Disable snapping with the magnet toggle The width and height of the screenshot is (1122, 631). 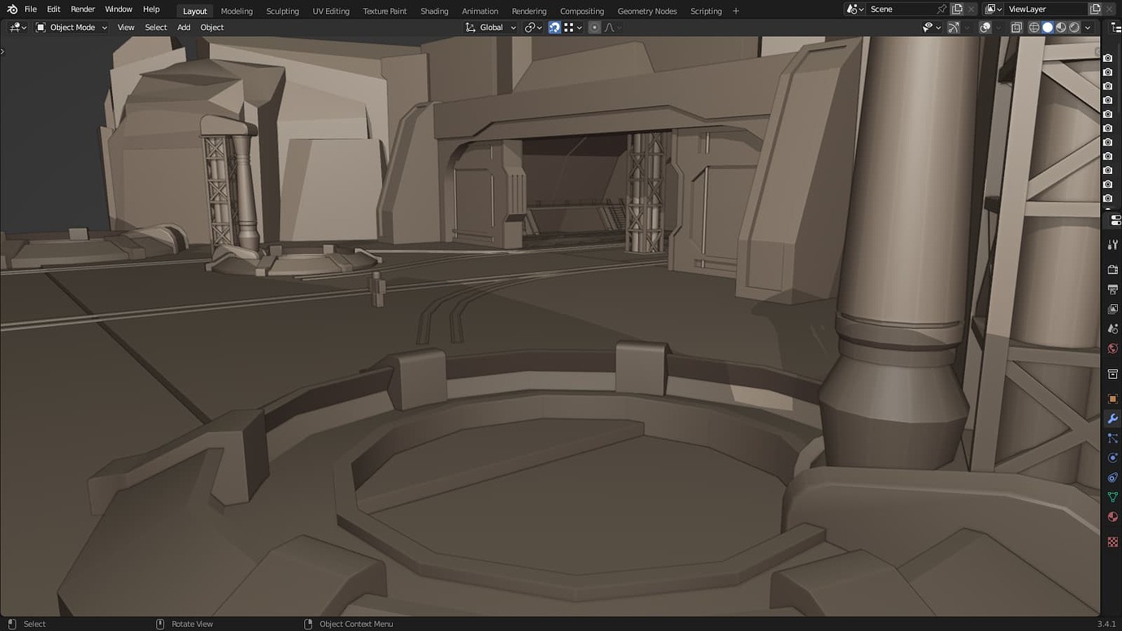coord(554,27)
